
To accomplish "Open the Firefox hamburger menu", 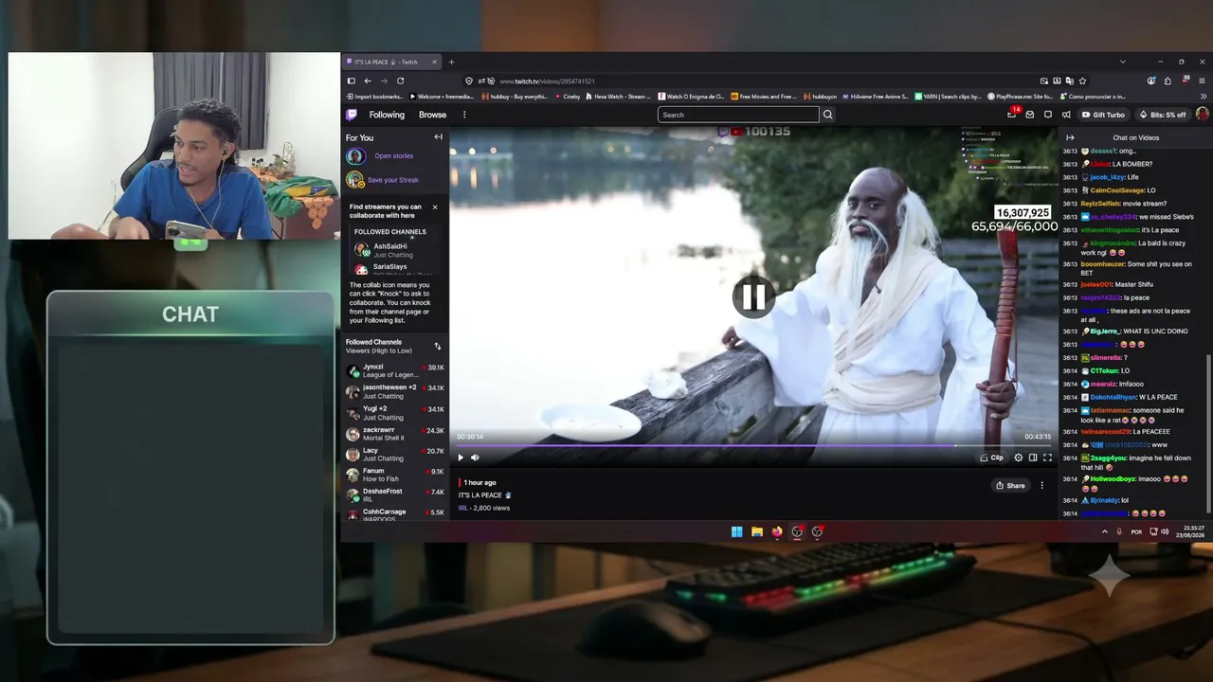I will click(1204, 81).
